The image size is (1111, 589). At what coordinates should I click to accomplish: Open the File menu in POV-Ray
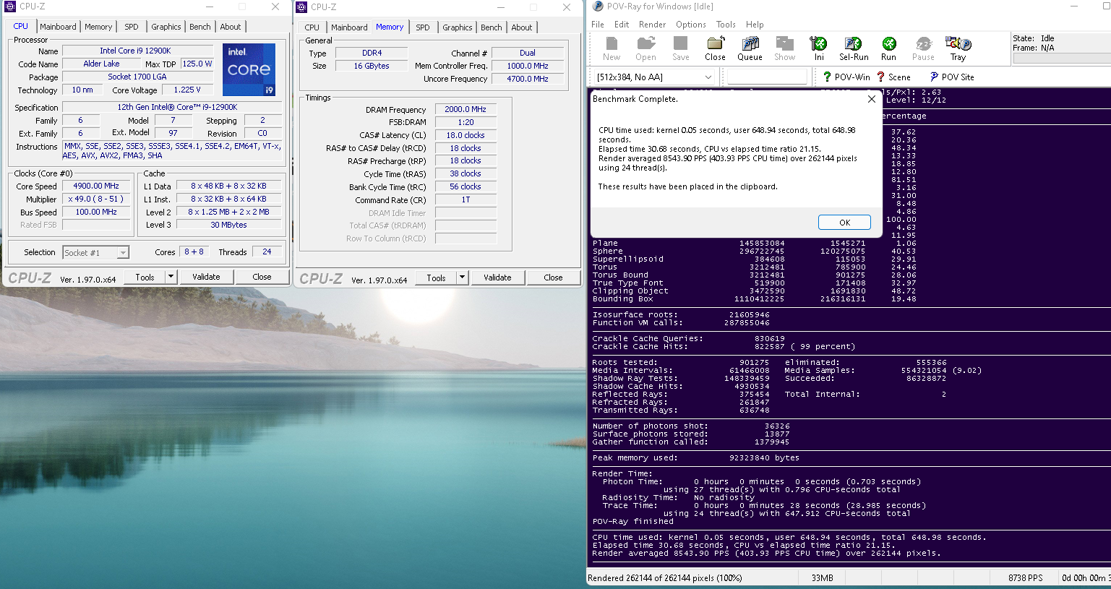598,25
